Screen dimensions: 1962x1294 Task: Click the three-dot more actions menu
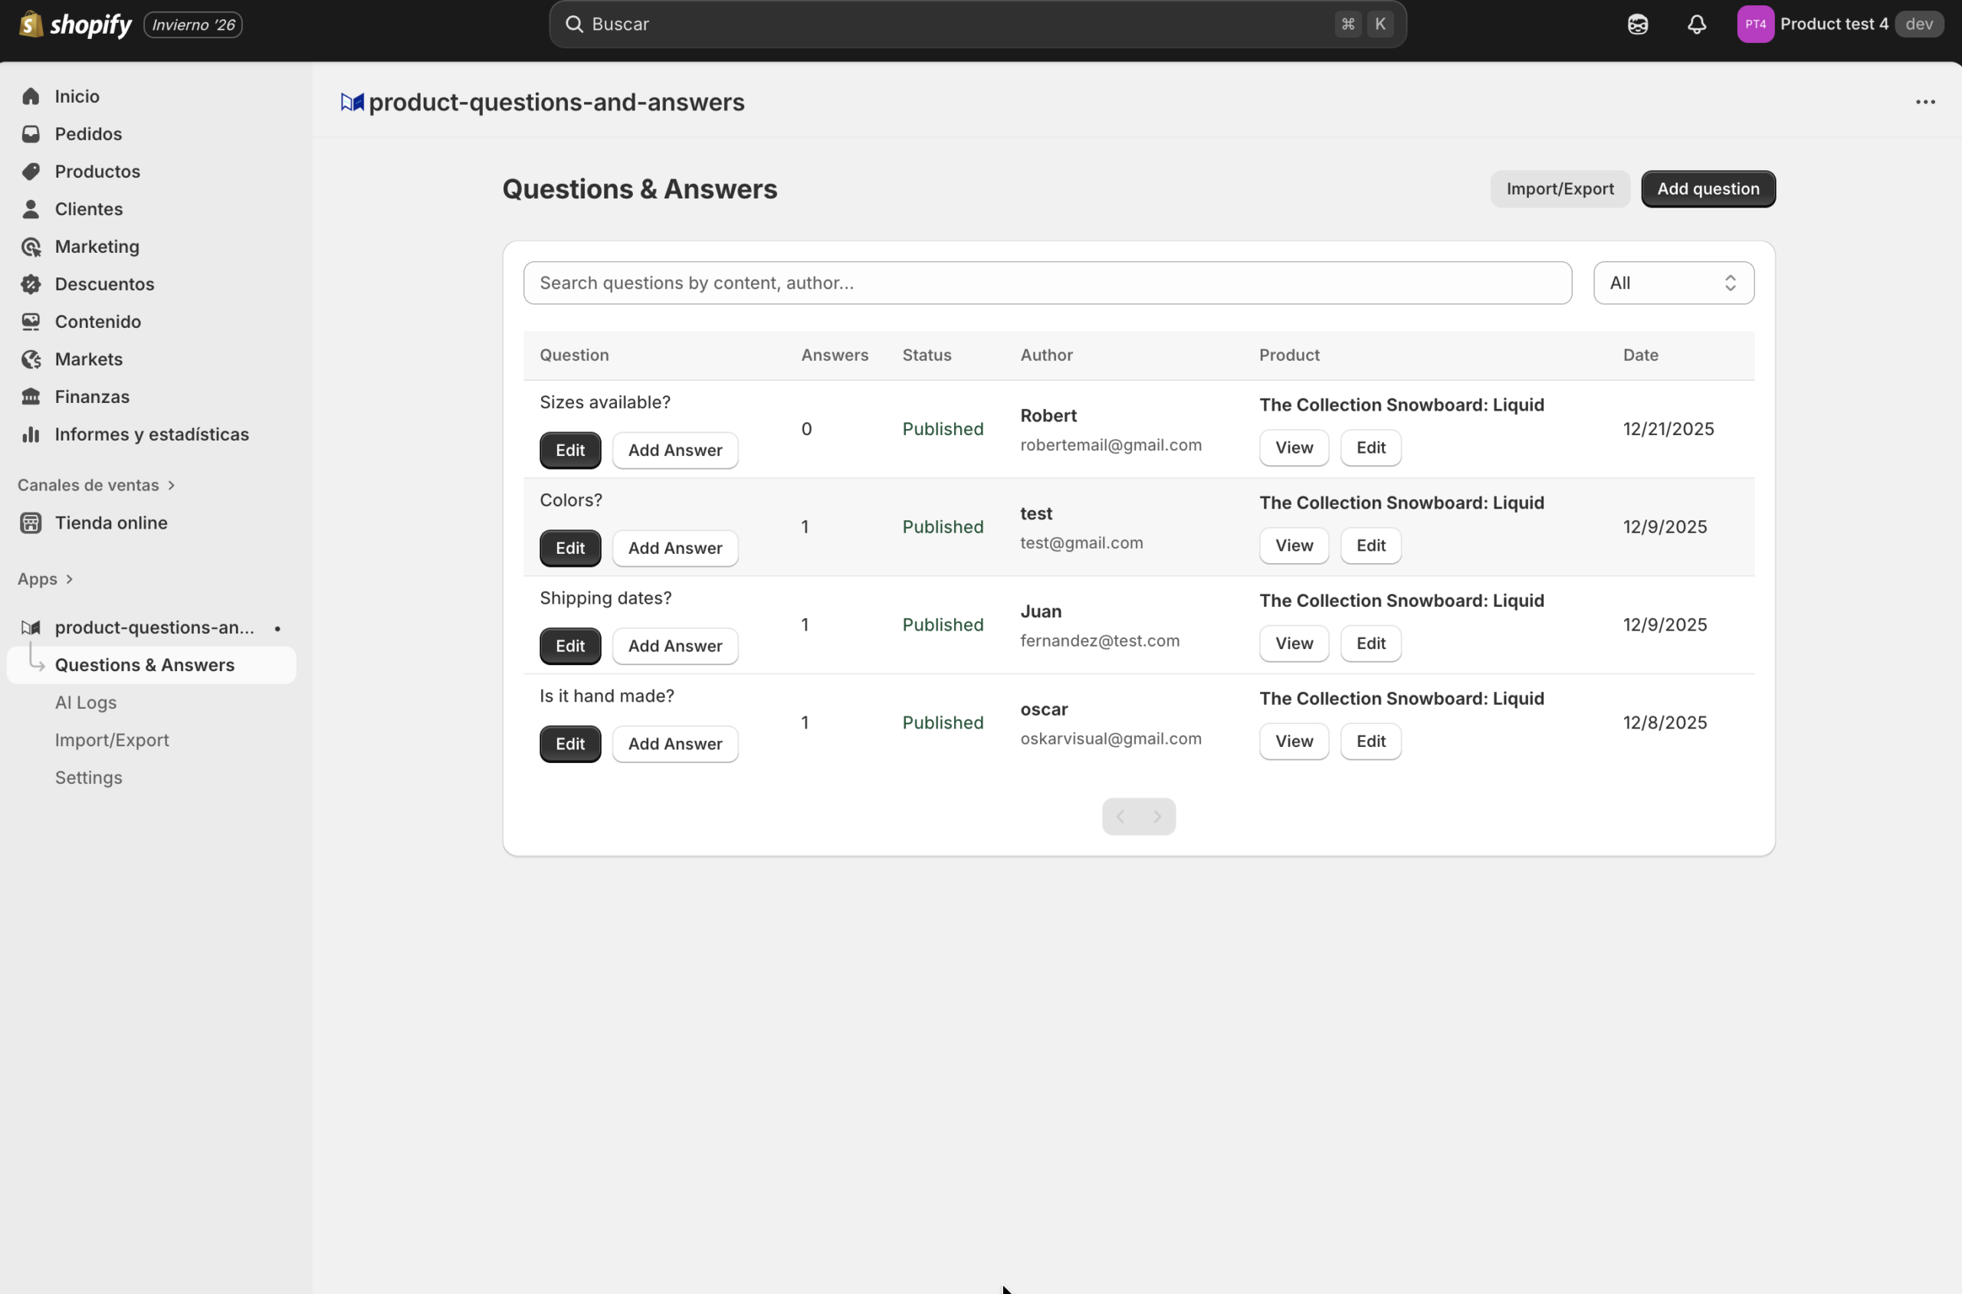tap(1925, 103)
